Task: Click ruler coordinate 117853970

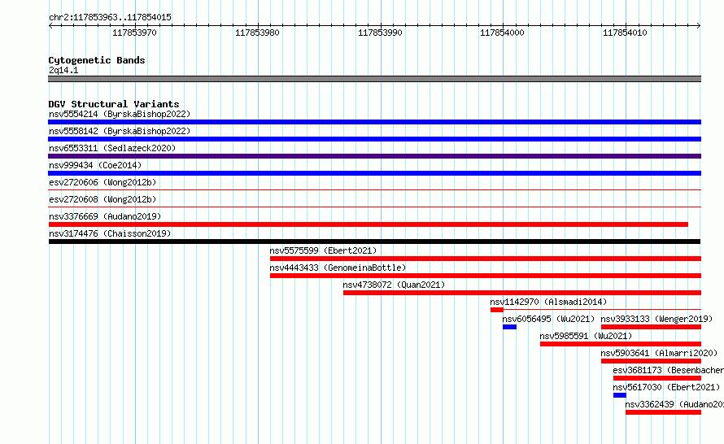Action: [134, 33]
